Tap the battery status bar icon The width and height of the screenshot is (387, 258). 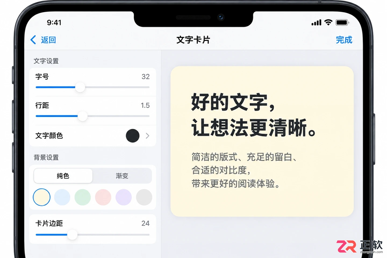(342, 23)
